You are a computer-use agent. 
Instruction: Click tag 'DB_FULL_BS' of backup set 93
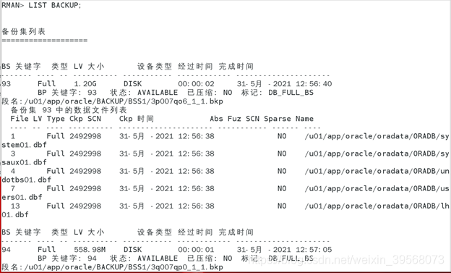291,93
